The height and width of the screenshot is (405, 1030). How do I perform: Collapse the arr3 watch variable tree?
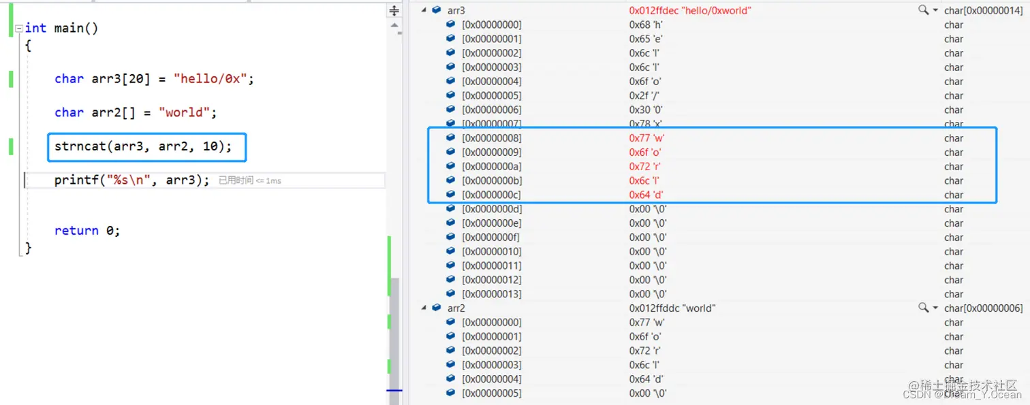(424, 10)
